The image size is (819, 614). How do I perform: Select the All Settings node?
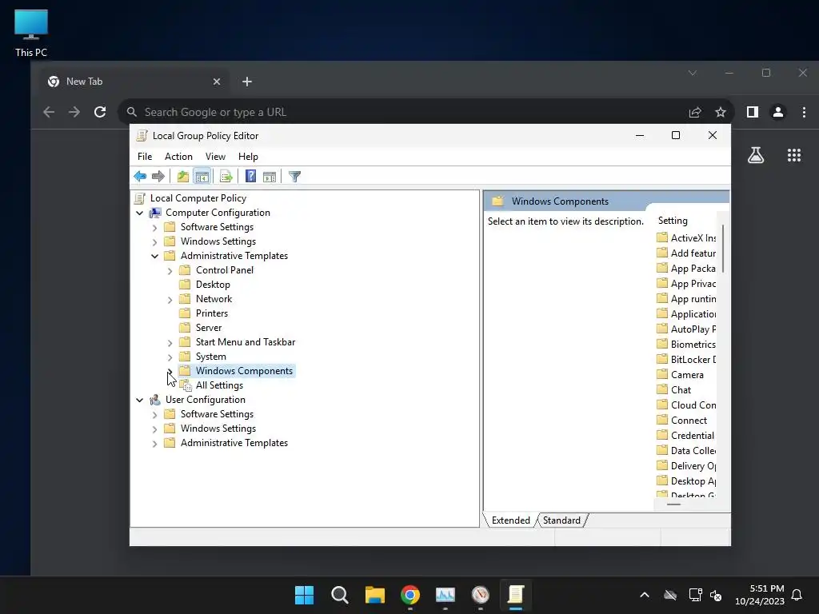(219, 385)
